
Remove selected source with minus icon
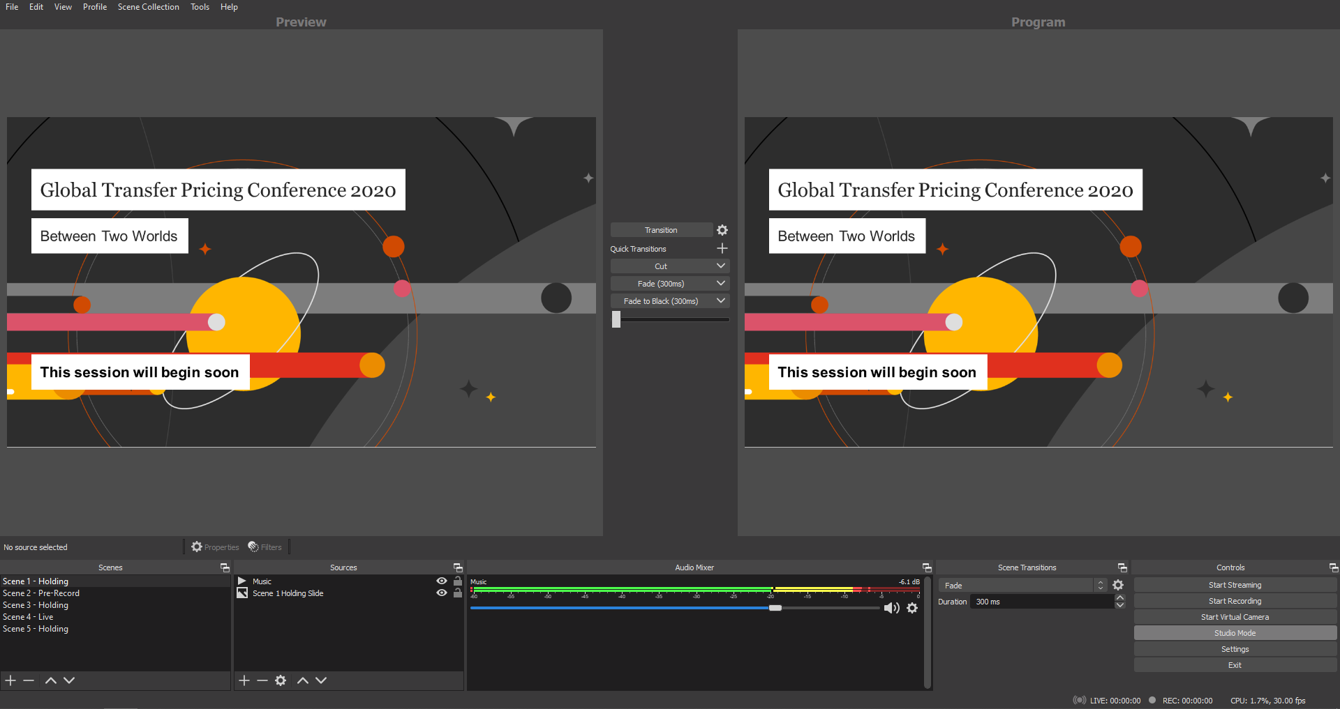262,680
